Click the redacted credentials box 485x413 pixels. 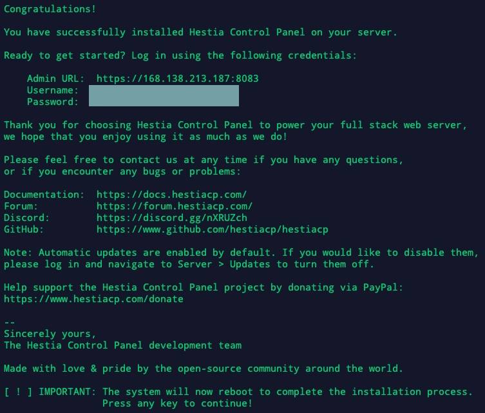tap(164, 96)
